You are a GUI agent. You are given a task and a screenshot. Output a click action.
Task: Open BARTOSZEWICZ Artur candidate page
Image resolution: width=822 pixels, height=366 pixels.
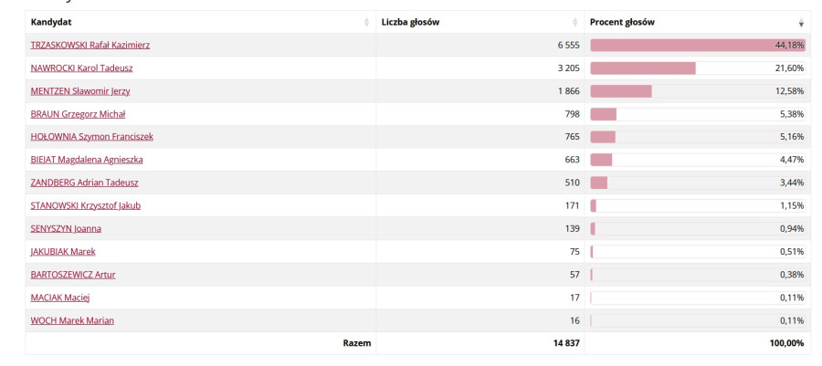(73, 274)
